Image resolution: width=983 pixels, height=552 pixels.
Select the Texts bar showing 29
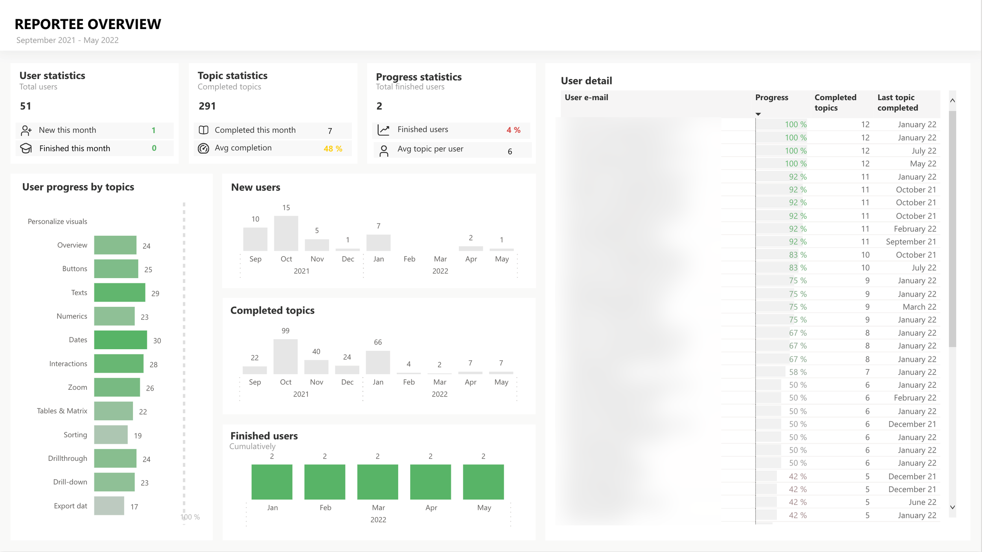(x=120, y=293)
